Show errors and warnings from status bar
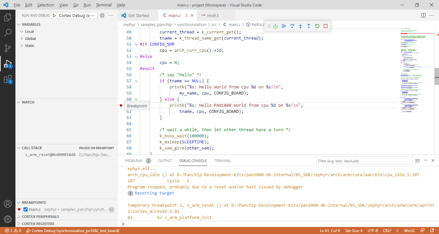The height and width of the screenshot is (234, 439). tap(13, 231)
